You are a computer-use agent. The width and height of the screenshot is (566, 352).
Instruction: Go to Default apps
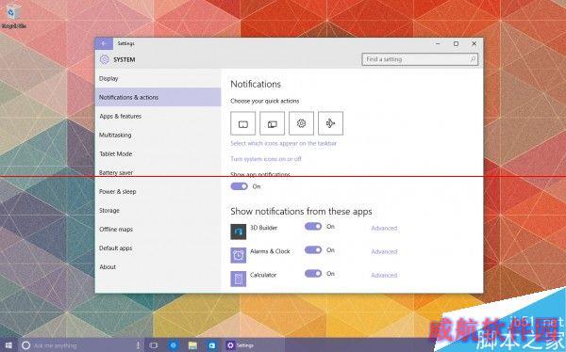[158, 248]
